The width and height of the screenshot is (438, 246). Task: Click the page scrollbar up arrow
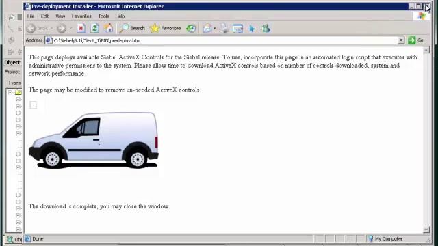(x=426, y=50)
